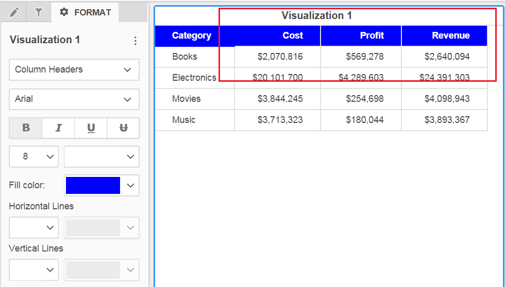
Task: Open the font color dropdown beside size
Action: [101, 156]
